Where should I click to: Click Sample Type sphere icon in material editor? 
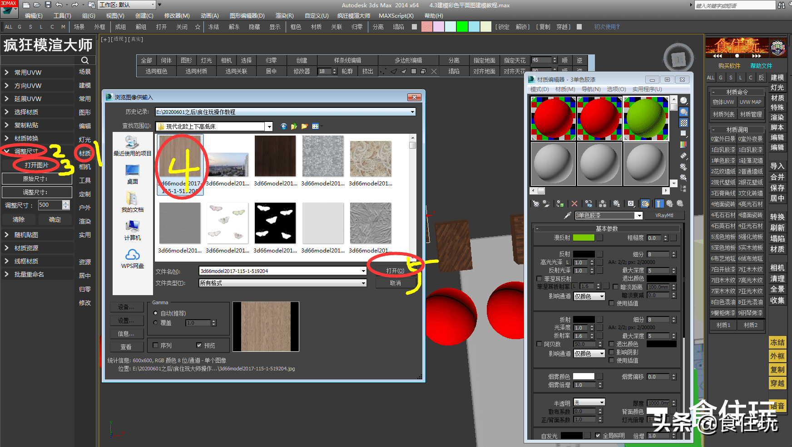683,101
